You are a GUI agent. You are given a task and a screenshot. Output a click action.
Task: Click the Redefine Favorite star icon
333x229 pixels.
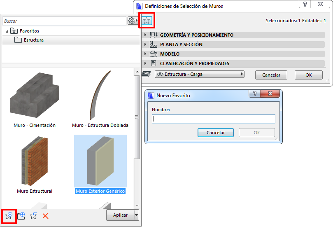[x=33, y=216]
